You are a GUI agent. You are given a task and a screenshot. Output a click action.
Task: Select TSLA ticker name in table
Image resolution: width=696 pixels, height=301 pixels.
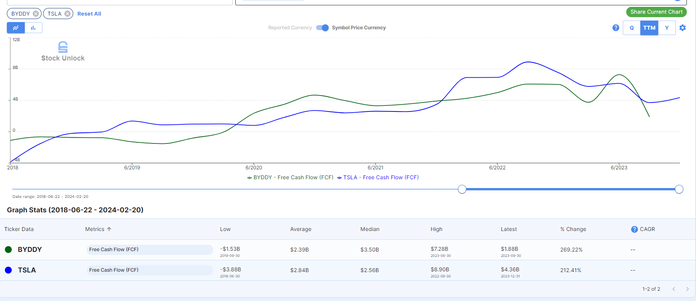point(27,270)
